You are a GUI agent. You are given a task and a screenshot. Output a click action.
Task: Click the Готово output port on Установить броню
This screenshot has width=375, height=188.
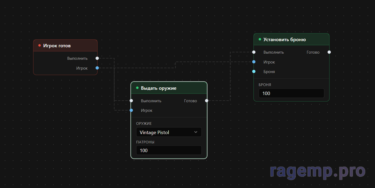click(x=329, y=52)
